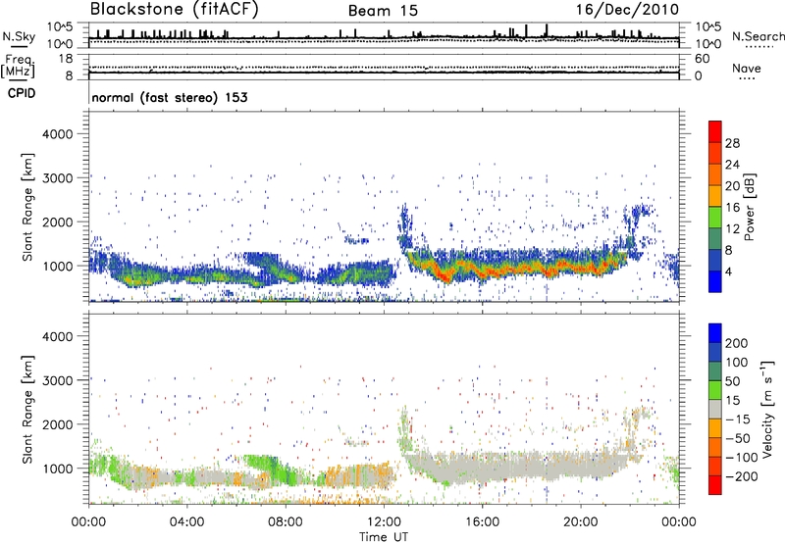Click the 'Velocity [m s-1]' colorbar label
The height and width of the screenshot is (543, 785).
(x=766, y=409)
